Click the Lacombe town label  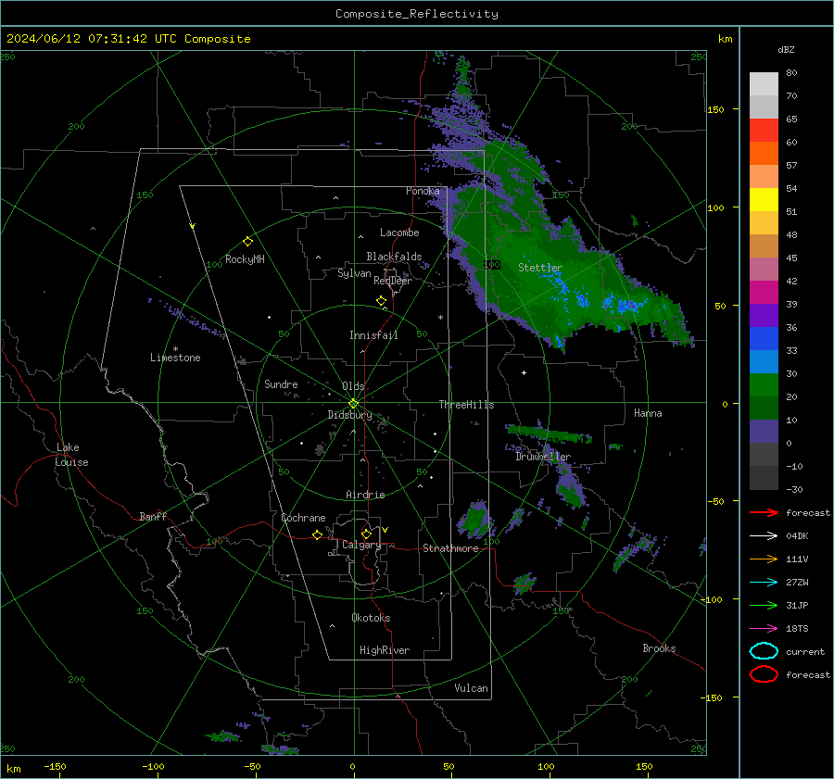coord(399,232)
